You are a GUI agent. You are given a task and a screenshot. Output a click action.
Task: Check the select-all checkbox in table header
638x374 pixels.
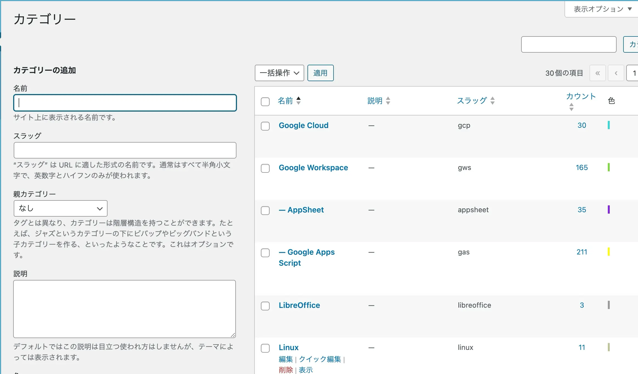point(265,102)
